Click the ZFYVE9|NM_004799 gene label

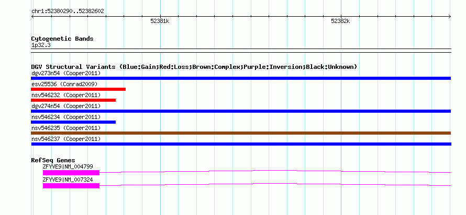(68, 166)
